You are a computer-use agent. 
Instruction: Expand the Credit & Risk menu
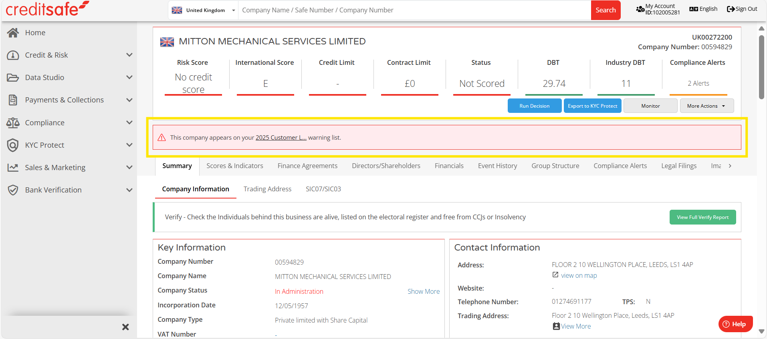click(129, 55)
